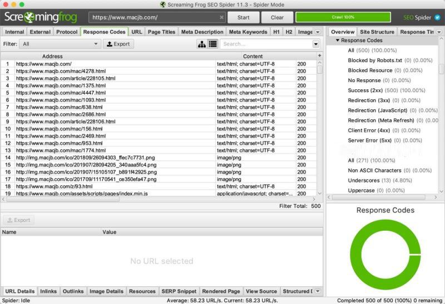This screenshot has width=445, height=304.
Task: Click the Search input field
Action: point(266,44)
